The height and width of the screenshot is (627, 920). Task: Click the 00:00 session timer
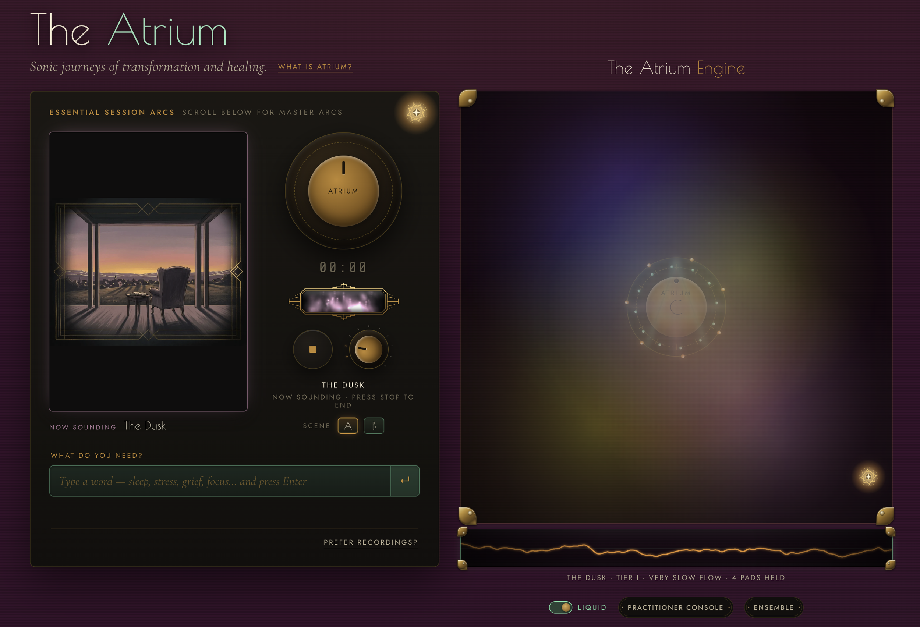click(343, 267)
